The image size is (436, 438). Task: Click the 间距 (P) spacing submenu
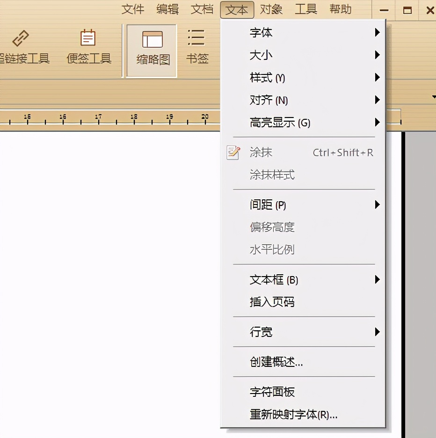(x=268, y=204)
